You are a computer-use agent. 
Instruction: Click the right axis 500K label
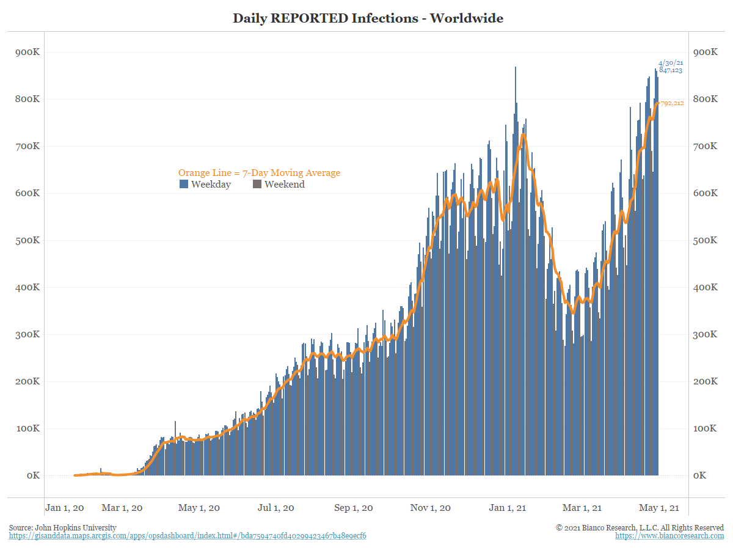(x=705, y=240)
